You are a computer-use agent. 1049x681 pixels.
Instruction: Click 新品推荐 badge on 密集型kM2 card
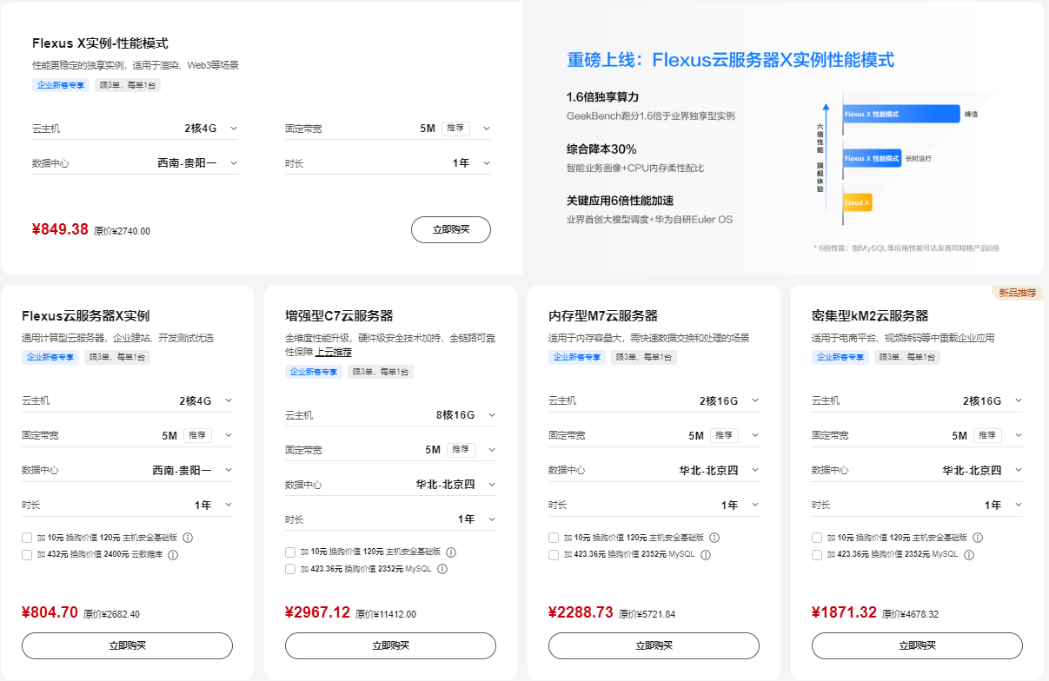1017,293
